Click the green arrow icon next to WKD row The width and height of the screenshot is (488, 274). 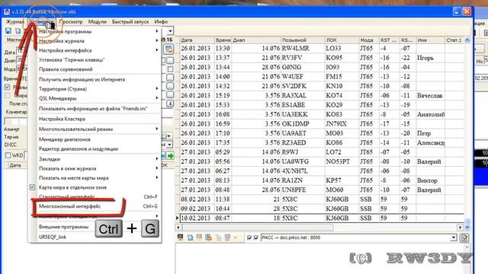click(171, 155)
